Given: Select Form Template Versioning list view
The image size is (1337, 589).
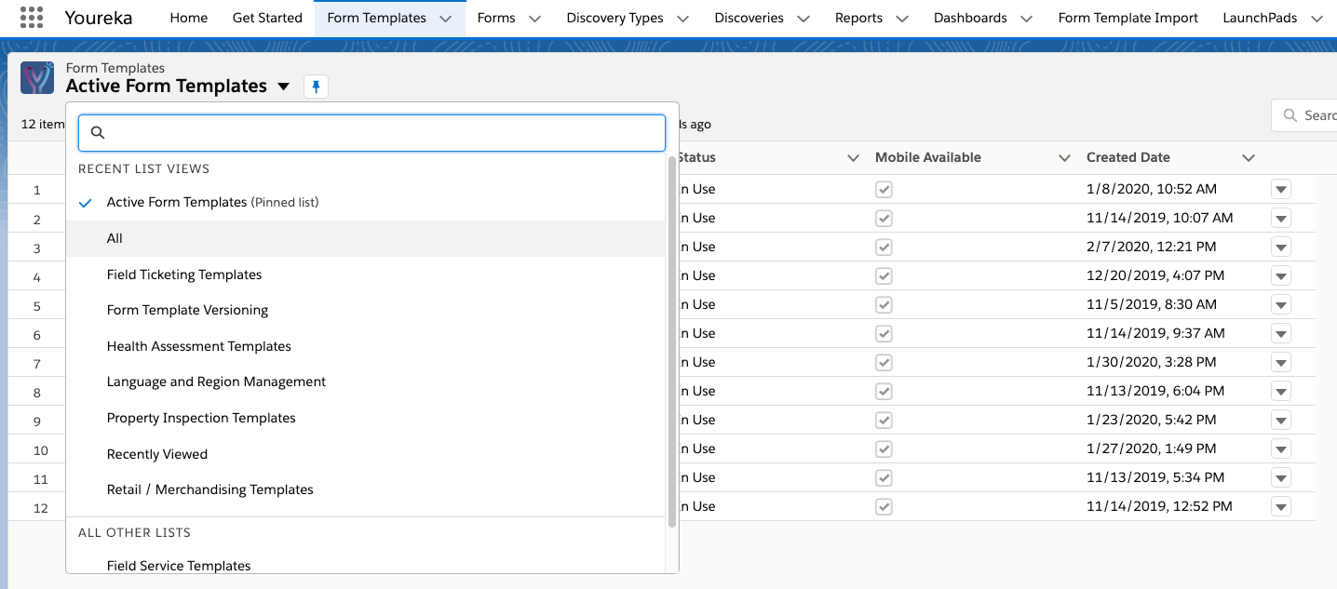Looking at the screenshot, I should point(366,310).
